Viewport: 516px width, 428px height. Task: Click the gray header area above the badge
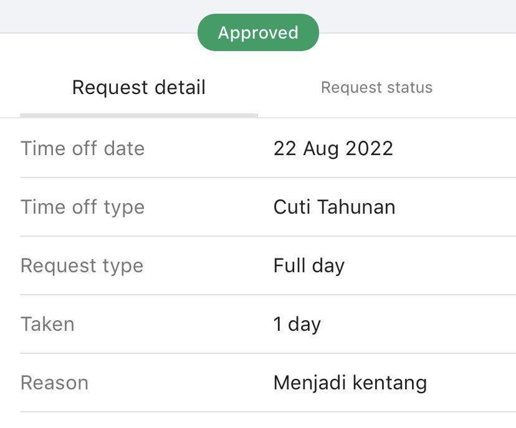[258, 7]
